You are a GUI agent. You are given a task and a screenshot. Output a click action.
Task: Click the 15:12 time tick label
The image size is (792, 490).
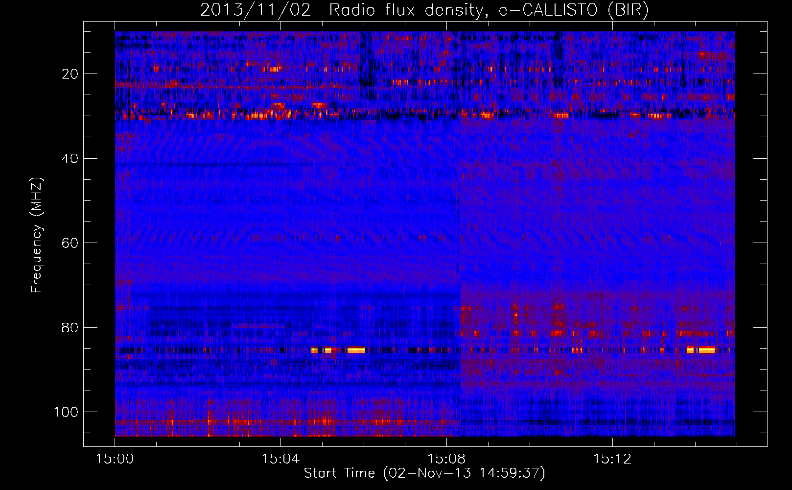[x=612, y=459]
